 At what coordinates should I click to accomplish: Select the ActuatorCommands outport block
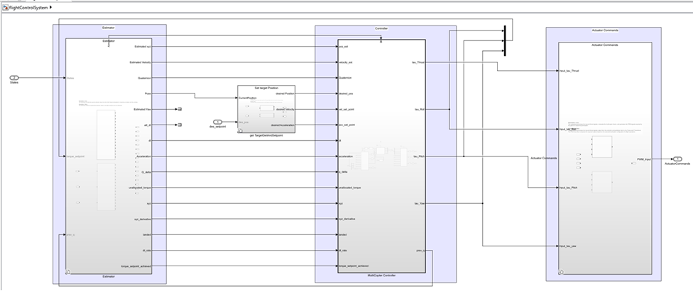pos(677,159)
